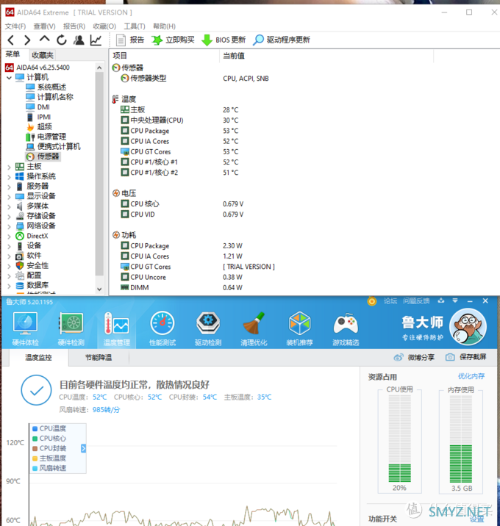Select 超频 overclock tree item
The width and height of the screenshot is (500, 526).
coord(39,127)
